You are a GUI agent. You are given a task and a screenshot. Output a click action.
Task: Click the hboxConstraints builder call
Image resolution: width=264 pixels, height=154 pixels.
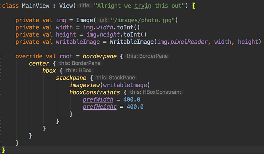tap(94, 93)
